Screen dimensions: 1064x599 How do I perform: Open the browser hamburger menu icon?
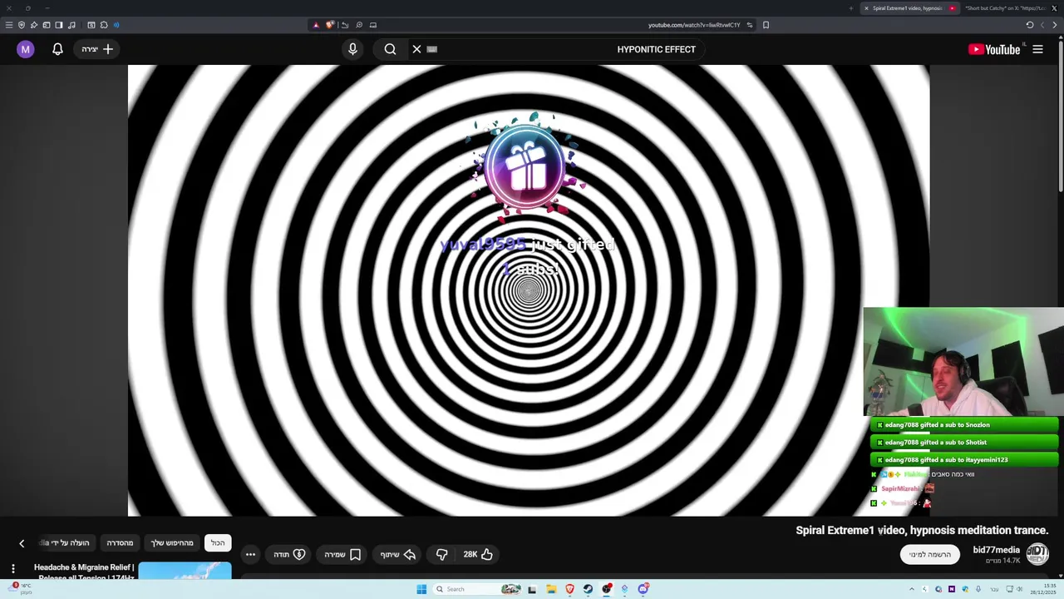click(9, 25)
